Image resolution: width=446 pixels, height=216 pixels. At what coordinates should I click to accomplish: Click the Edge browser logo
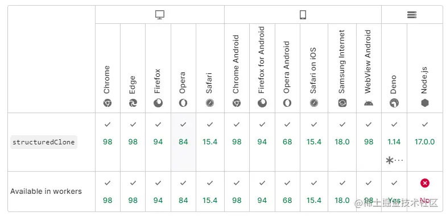coord(133,103)
